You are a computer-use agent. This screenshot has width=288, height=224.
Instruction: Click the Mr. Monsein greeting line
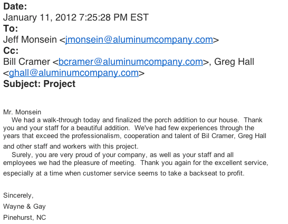[22, 112]
